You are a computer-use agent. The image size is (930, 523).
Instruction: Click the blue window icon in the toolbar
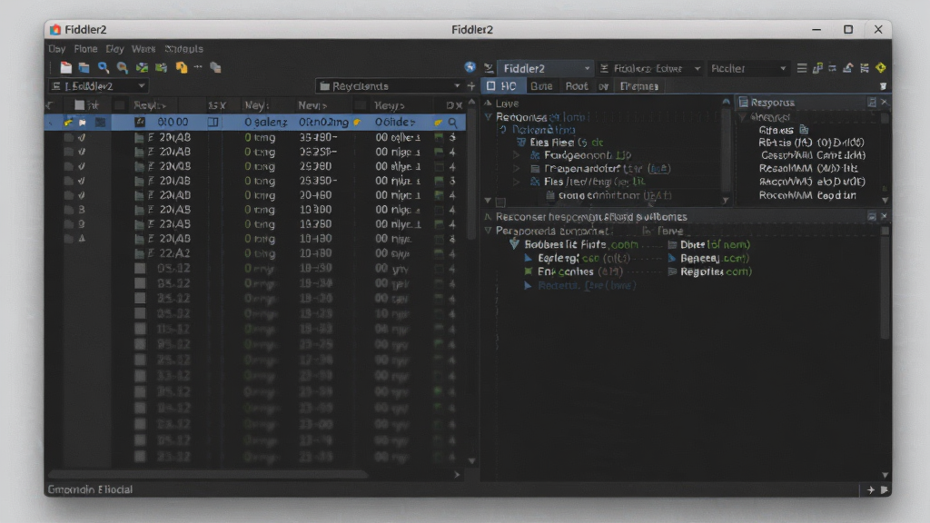click(x=84, y=68)
